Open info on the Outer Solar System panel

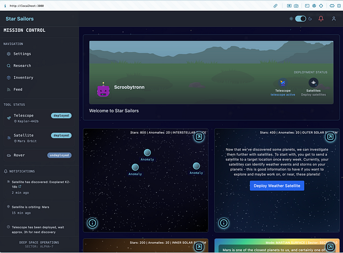[224, 223]
